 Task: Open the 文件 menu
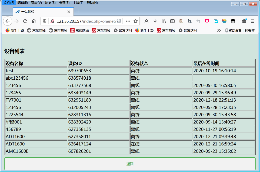9,3
